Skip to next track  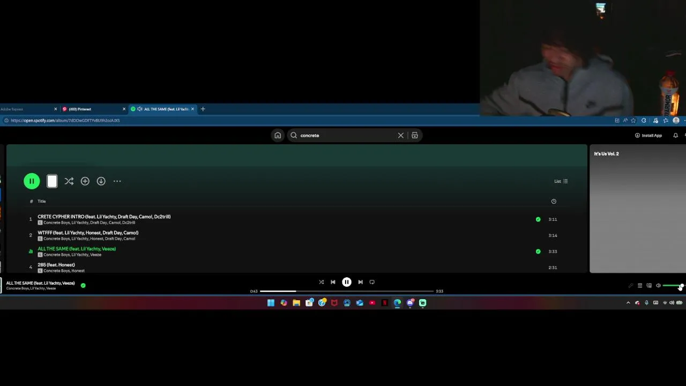click(x=360, y=282)
